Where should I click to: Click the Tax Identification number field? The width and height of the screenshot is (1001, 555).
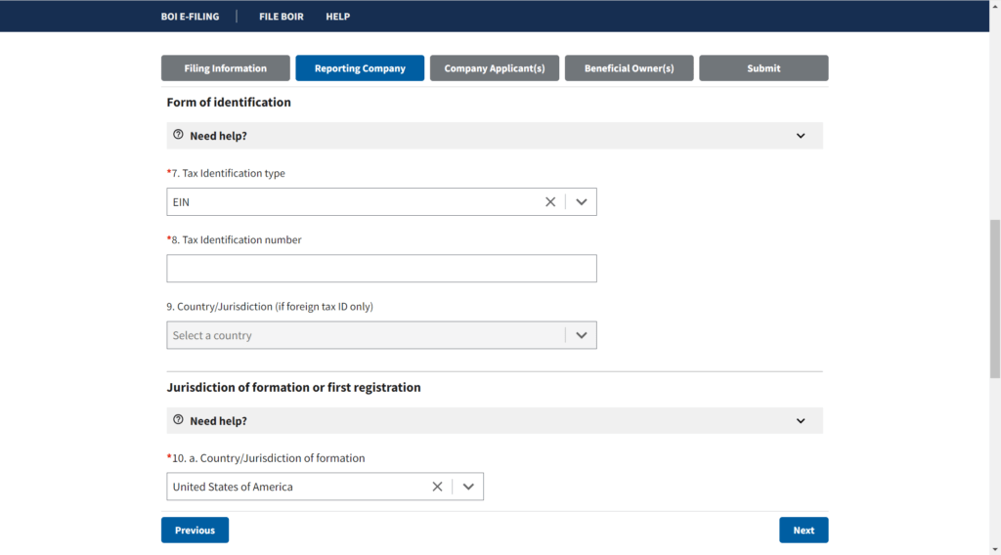[382, 269]
